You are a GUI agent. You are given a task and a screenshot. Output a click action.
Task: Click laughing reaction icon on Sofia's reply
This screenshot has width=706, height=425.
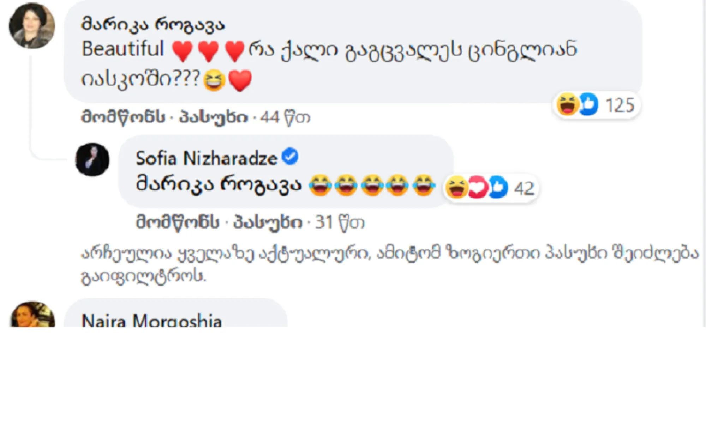456,188
